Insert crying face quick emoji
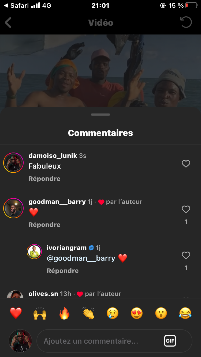Viewport: 201px width, 357px height. click(x=113, y=313)
